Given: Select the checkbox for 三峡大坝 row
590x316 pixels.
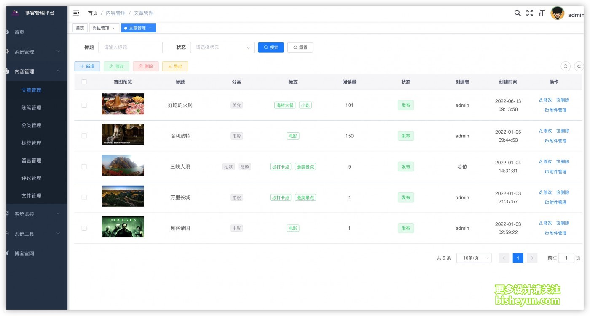Looking at the screenshot, I should click(84, 167).
